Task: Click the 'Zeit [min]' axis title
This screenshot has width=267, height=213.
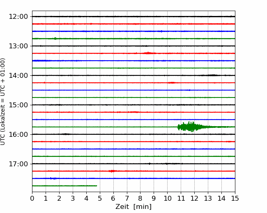Action: [x=133, y=206]
